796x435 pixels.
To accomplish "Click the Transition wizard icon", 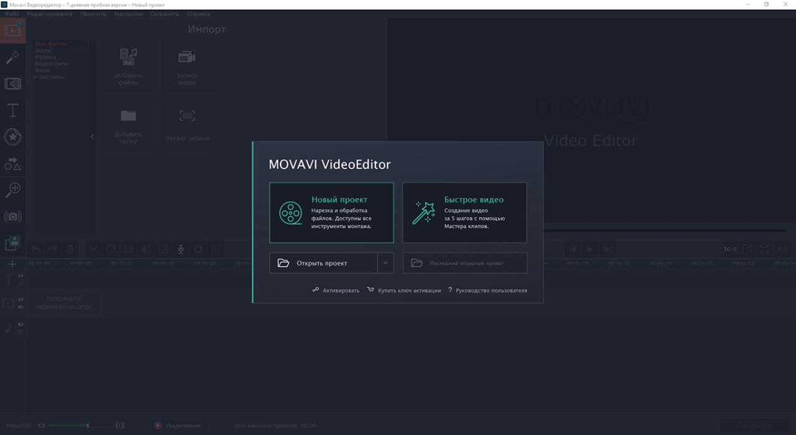I will (163, 249).
